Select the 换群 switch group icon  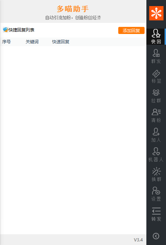point(156,175)
